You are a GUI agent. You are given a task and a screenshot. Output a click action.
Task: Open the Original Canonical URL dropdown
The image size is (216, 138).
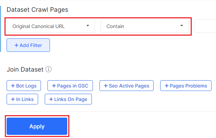pyautogui.click(x=51, y=26)
